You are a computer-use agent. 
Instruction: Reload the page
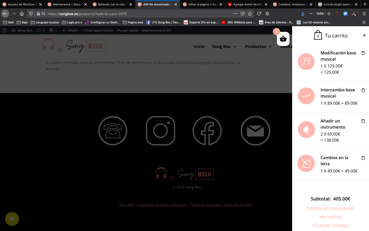coord(259,14)
